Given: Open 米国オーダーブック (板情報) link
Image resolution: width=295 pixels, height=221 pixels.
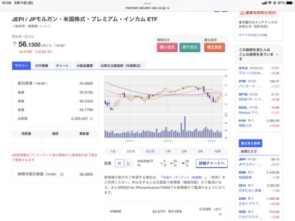Looking at the screenshot, I should [183, 177].
